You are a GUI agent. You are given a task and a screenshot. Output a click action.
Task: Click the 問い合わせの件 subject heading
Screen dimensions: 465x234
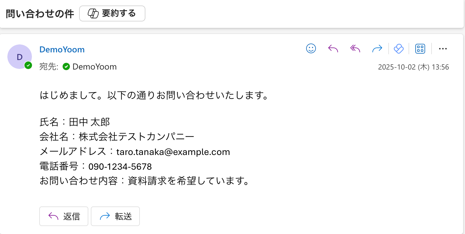(x=40, y=14)
